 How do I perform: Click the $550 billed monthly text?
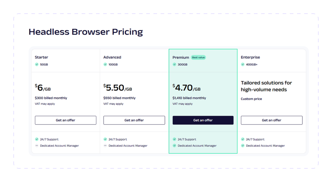click(x=119, y=98)
